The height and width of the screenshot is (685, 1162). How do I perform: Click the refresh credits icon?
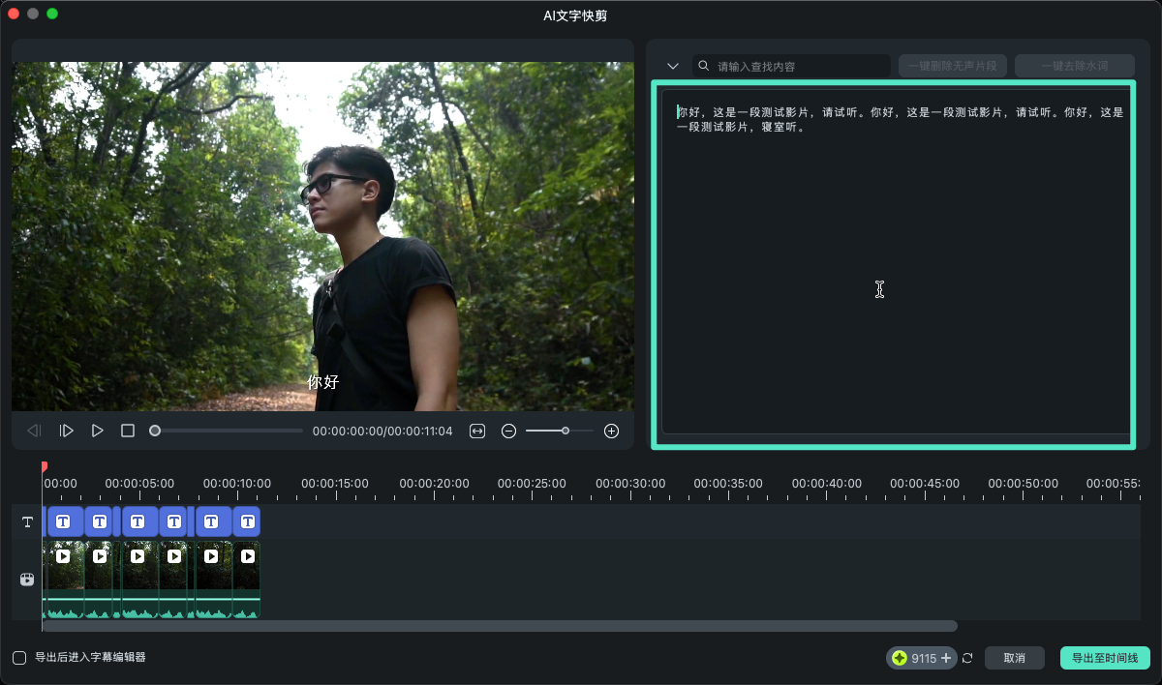coord(967,658)
